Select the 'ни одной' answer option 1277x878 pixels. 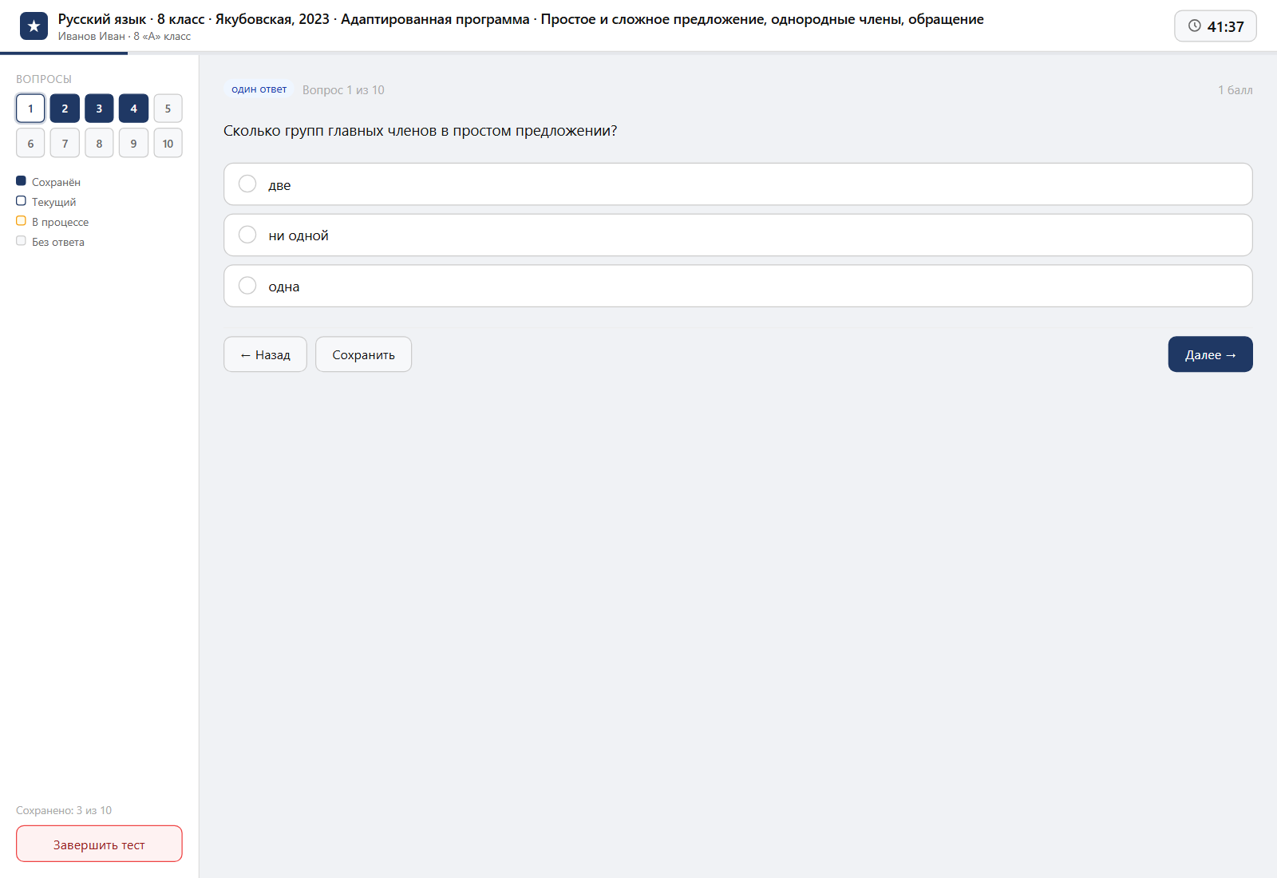pos(737,235)
